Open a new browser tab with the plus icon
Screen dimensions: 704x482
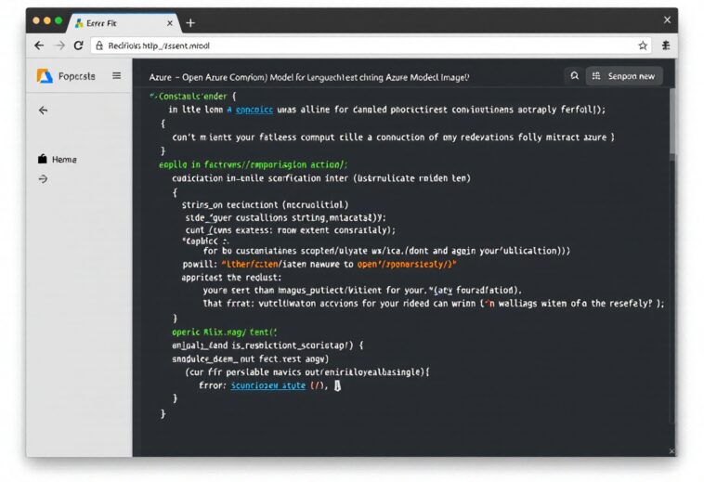[x=190, y=23]
